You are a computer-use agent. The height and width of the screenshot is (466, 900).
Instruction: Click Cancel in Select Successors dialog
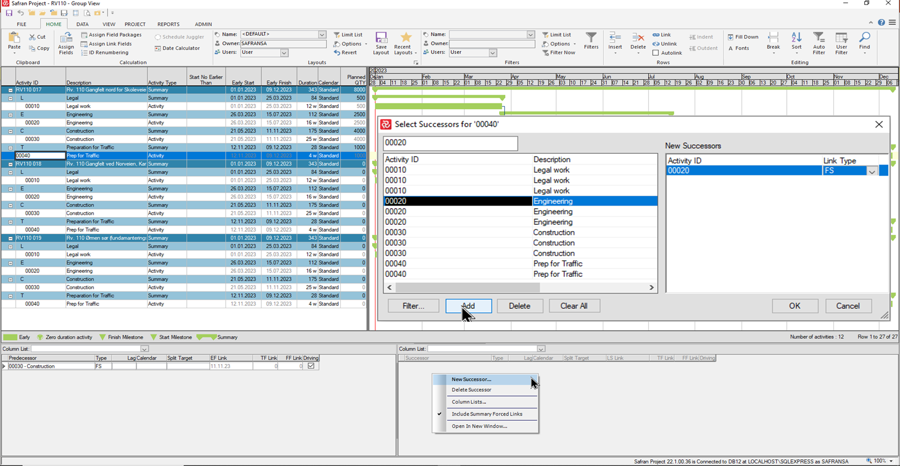[848, 306]
